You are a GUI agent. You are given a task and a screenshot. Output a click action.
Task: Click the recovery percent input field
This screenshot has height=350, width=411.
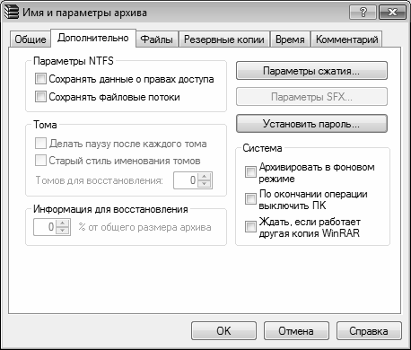pos(45,227)
